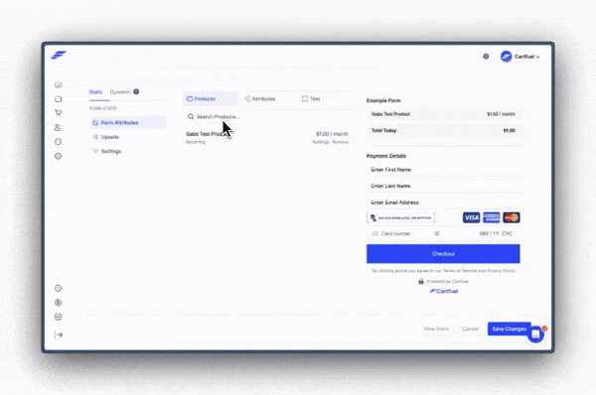Screen dimensions: 596x395
Task: Open the folder icon in left sidebar
Action: click(x=59, y=99)
